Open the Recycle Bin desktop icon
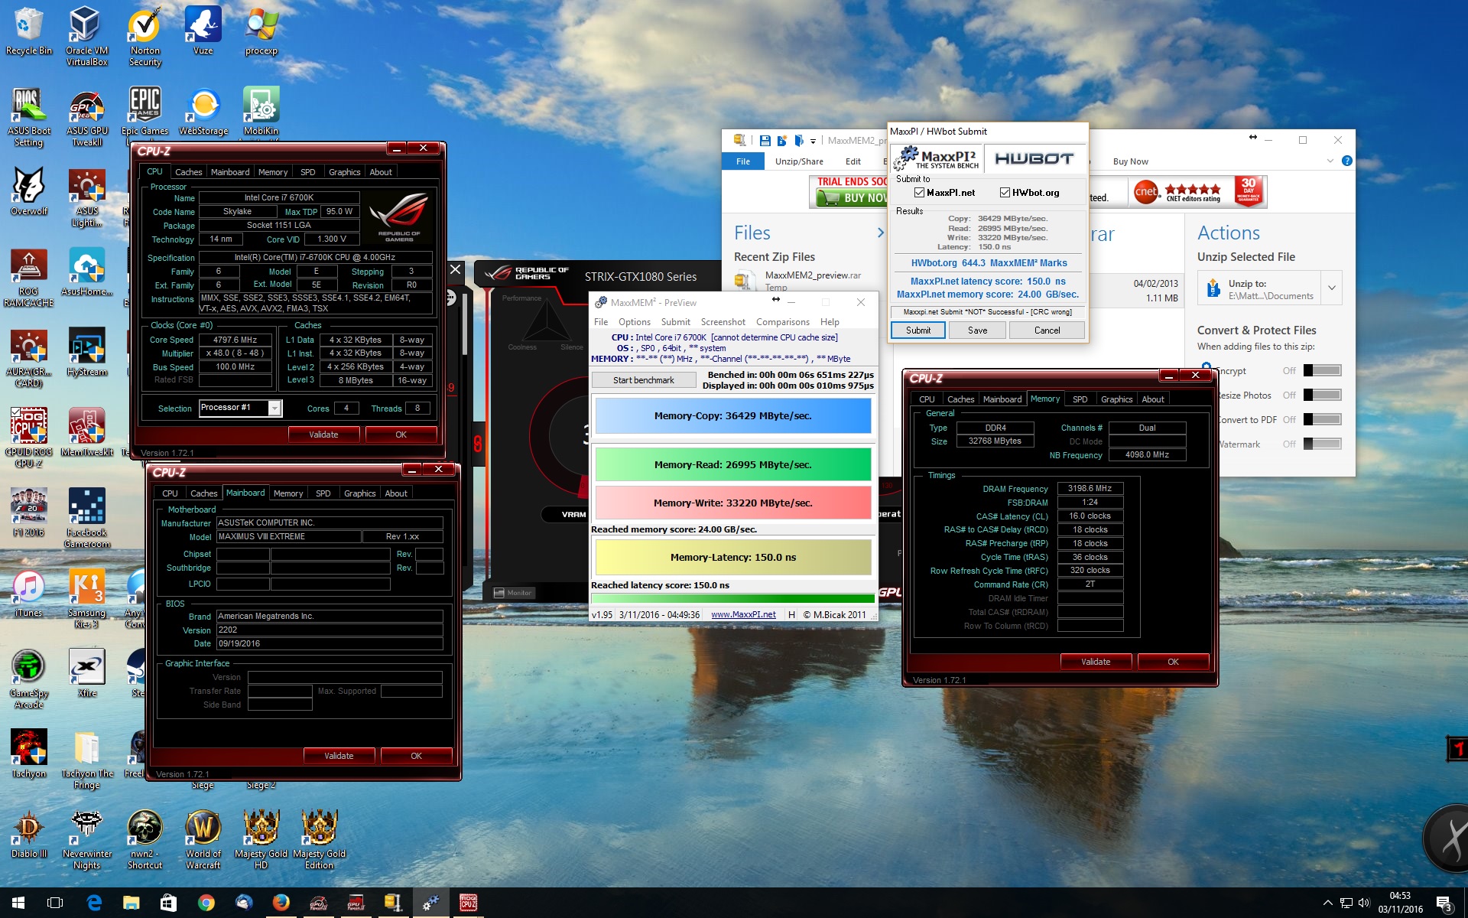 pyautogui.click(x=28, y=31)
